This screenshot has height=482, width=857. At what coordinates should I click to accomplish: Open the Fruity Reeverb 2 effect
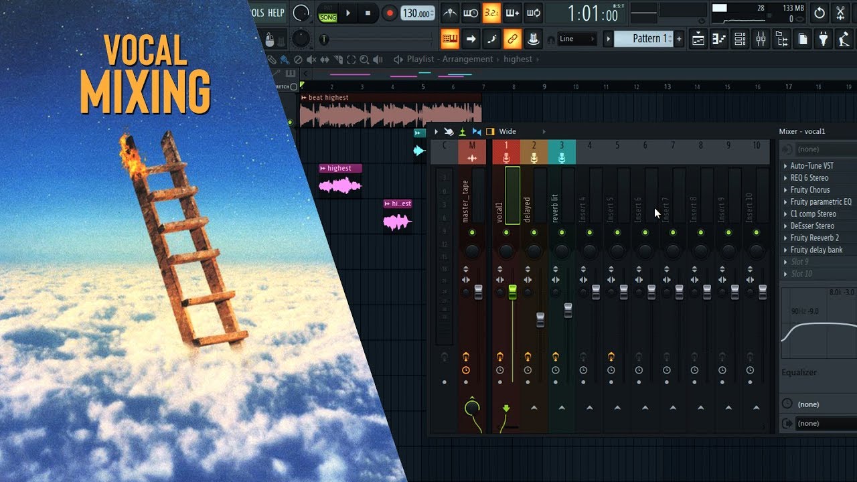(815, 238)
